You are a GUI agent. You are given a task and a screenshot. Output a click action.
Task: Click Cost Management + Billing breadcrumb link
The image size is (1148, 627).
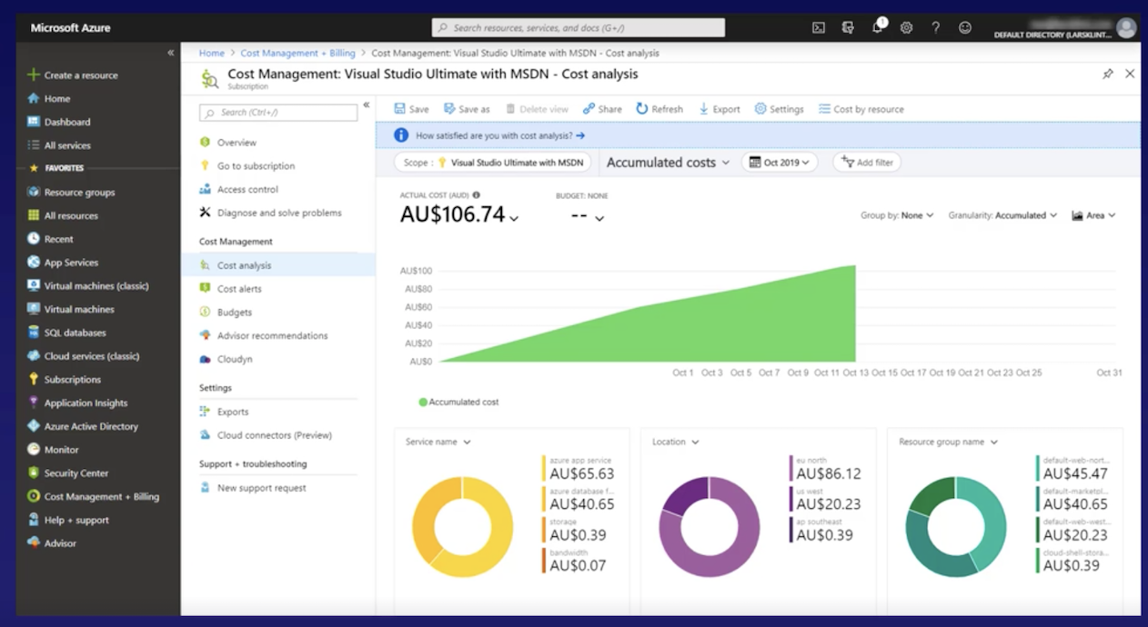297,54
